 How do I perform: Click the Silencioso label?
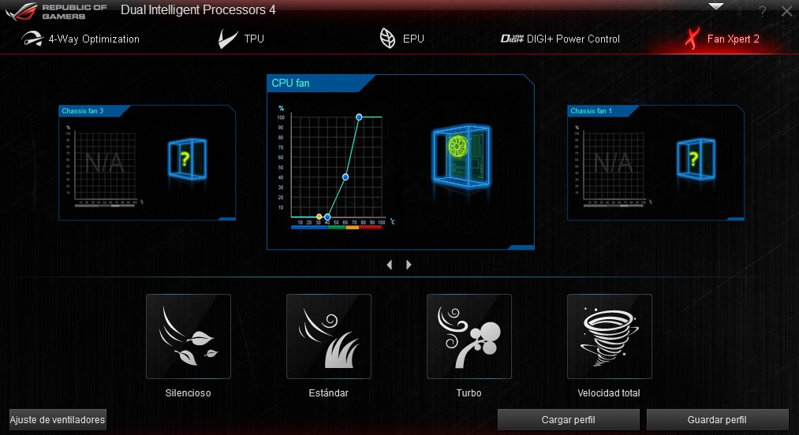click(x=188, y=393)
